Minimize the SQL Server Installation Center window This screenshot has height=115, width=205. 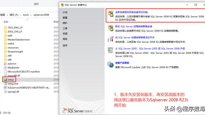point(187,5)
